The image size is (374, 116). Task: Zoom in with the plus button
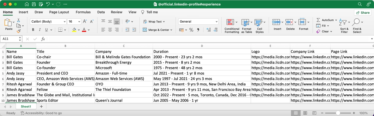(354, 113)
